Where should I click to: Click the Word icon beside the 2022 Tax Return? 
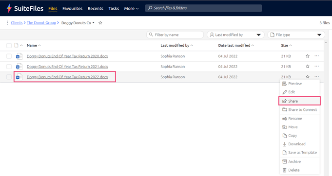(19, 77)
